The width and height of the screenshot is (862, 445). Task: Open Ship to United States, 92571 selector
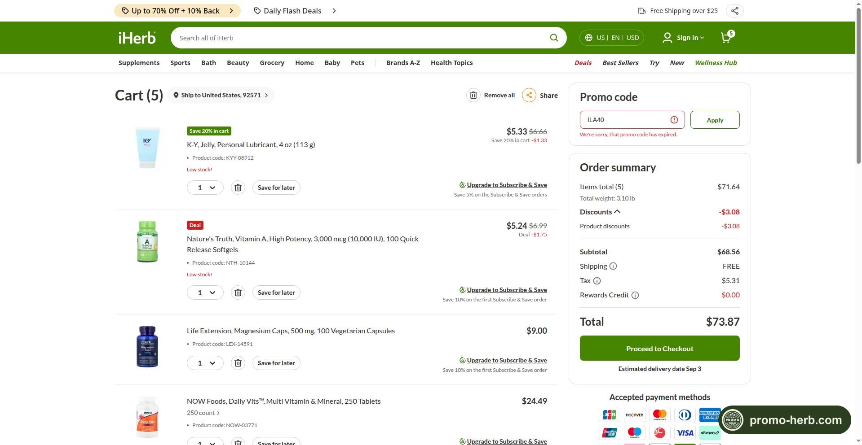pyautogui.click(x=221, y=95)
